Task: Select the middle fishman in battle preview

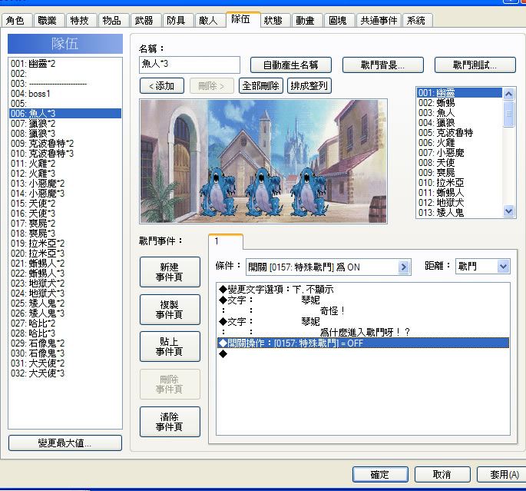Action: click(x=263, y=191)
